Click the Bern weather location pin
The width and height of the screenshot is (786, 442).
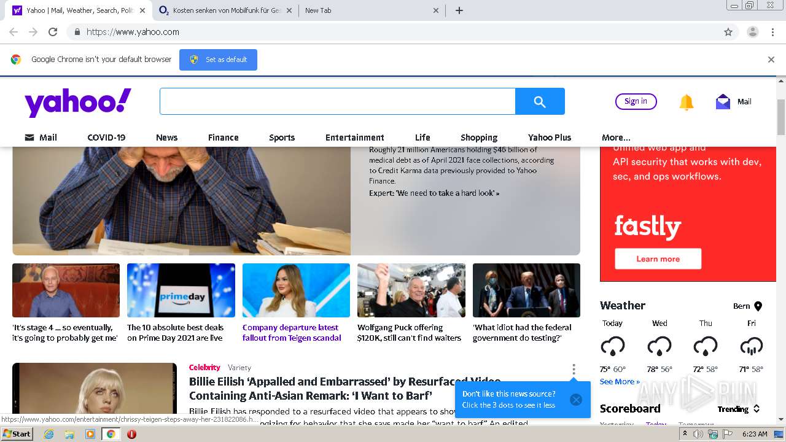758,306
